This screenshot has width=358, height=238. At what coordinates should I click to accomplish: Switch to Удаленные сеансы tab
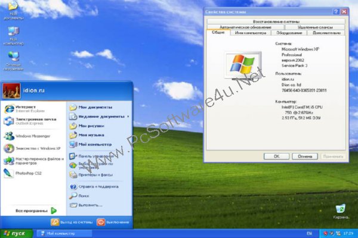[315, 27]
